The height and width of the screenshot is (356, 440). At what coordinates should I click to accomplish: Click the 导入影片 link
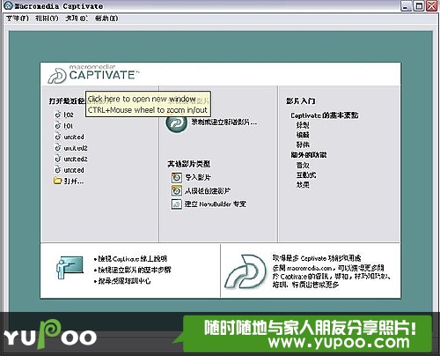[198, 177]
